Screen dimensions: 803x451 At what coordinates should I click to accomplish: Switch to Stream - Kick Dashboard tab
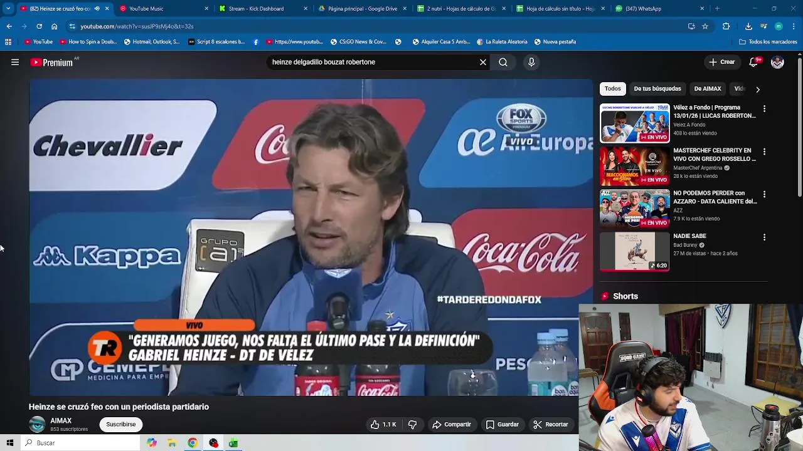tap(263, 9)
